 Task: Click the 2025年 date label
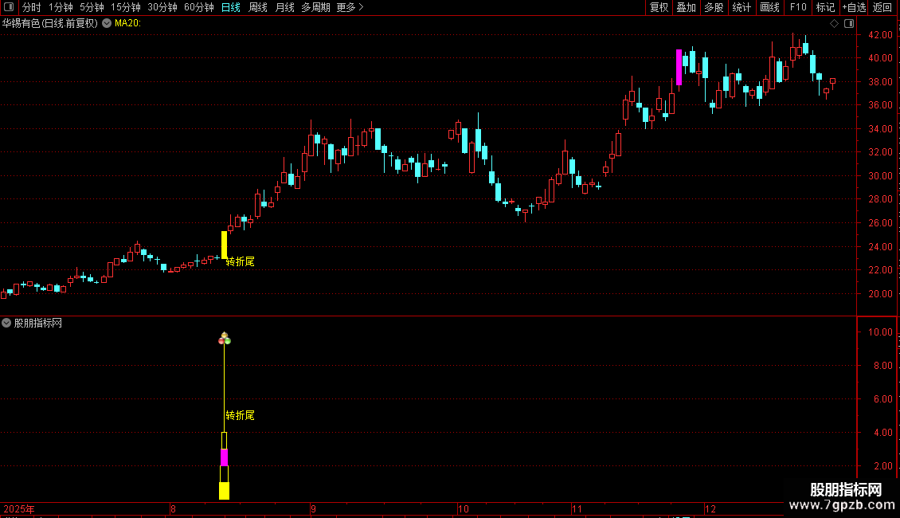[19, 508]
